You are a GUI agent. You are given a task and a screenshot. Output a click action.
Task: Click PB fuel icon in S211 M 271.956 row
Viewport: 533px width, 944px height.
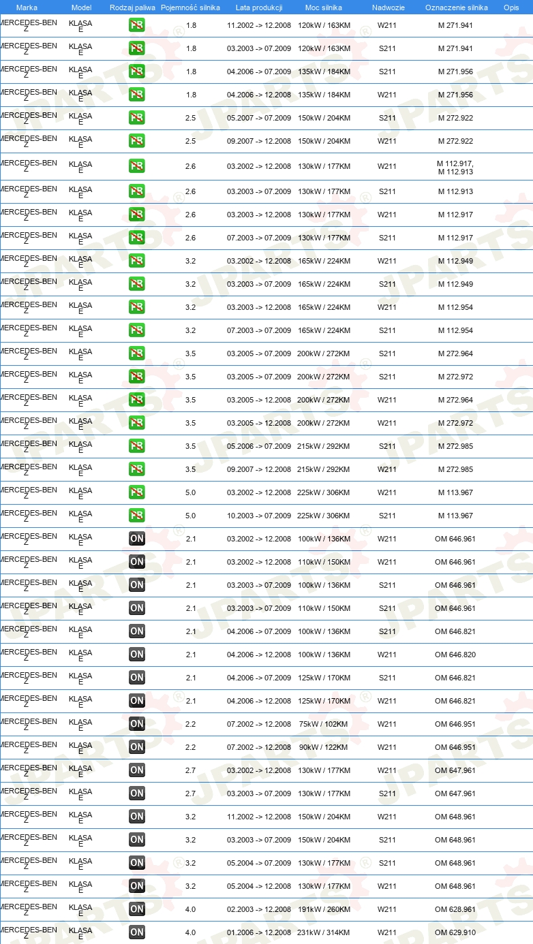(x=137, y=72)
